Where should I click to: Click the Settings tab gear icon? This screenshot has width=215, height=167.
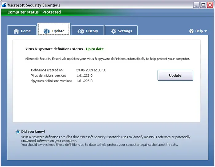[x=114, y=31]
